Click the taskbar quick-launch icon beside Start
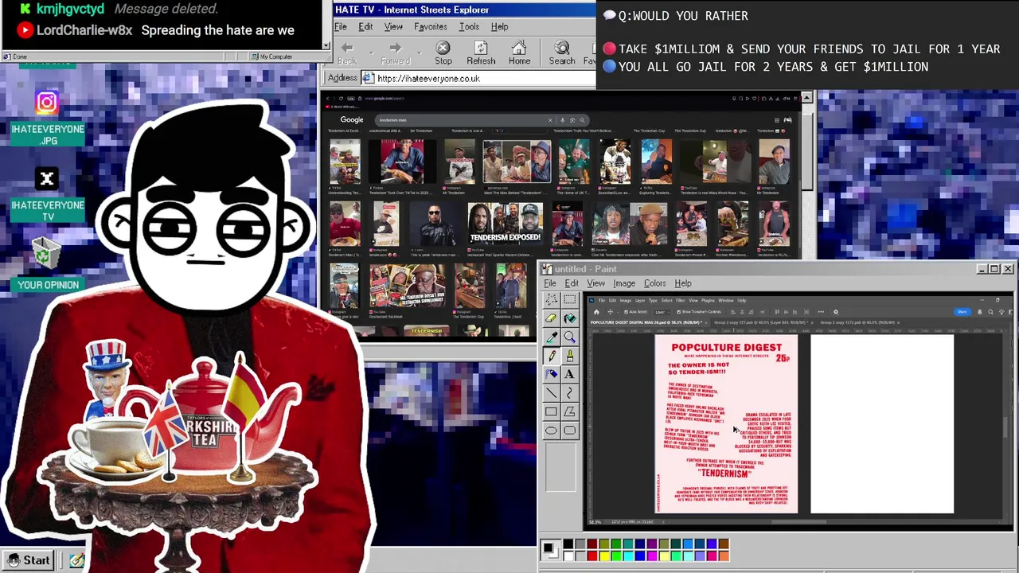Viewport: 1019px width, 573px height. (x=77, y=560)
